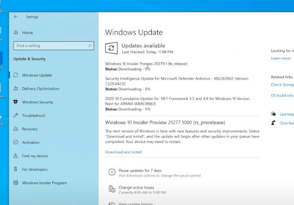Click the Windows Insider Program icon
The image size is (294, 205).
point(16,183)
